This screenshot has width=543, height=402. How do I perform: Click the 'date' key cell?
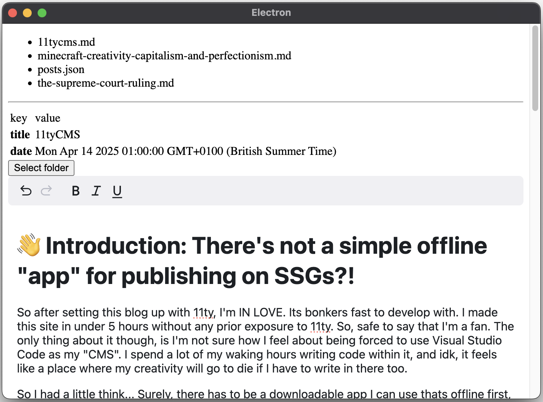21,151
